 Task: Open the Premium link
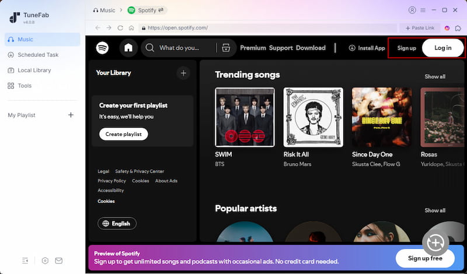coord(253,48)
